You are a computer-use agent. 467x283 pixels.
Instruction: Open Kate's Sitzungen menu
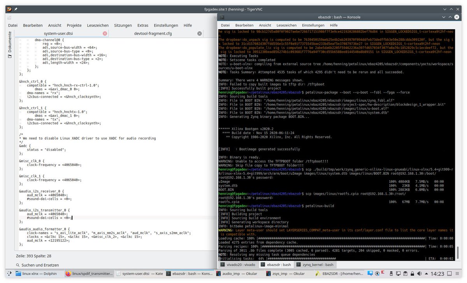(123, 25)
